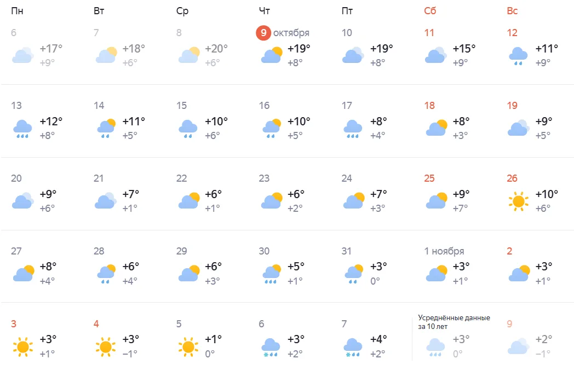Click the sleet icon for November 7
574x370 pixels.
click(x=353, y=347)
